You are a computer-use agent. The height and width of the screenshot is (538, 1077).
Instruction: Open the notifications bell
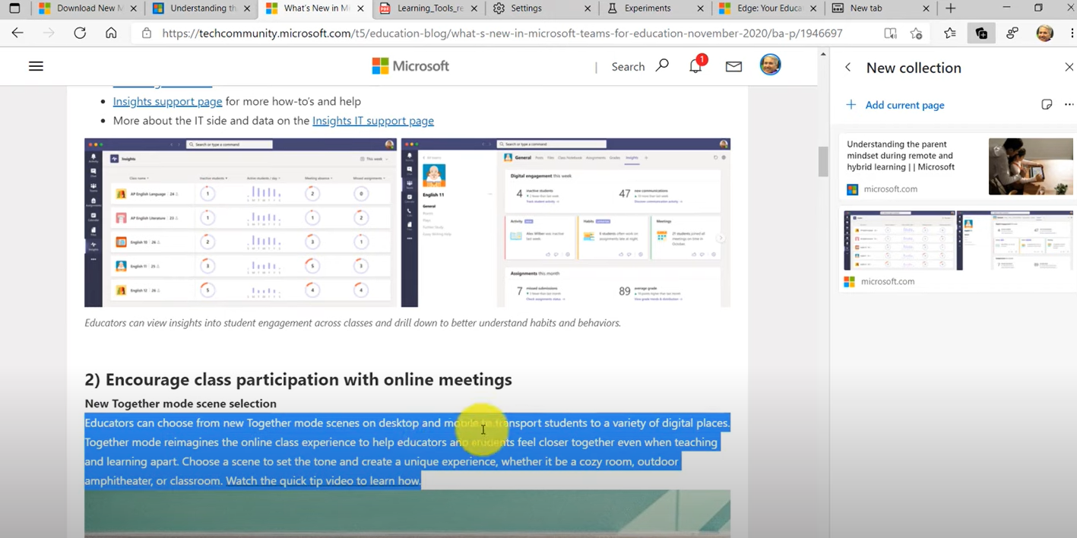[x=695, y=66]
